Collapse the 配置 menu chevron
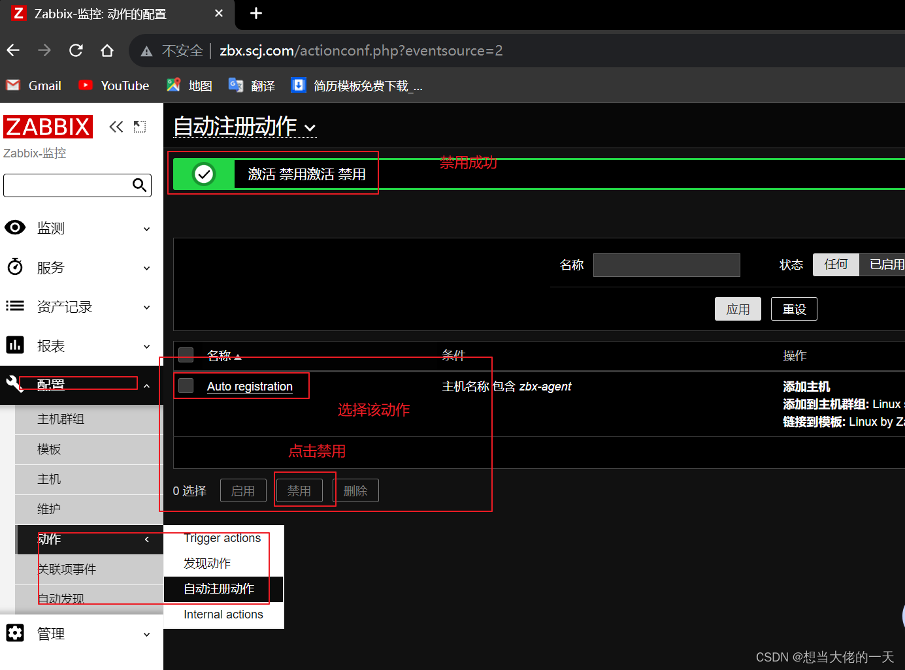The height and width of the screenshot is (670, 905). click(x=147, y=386)
